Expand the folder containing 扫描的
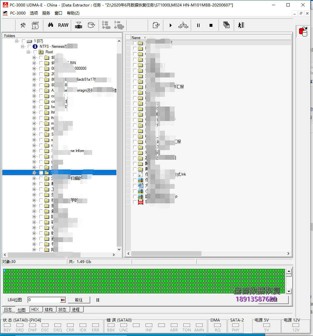 pos(34,178)
